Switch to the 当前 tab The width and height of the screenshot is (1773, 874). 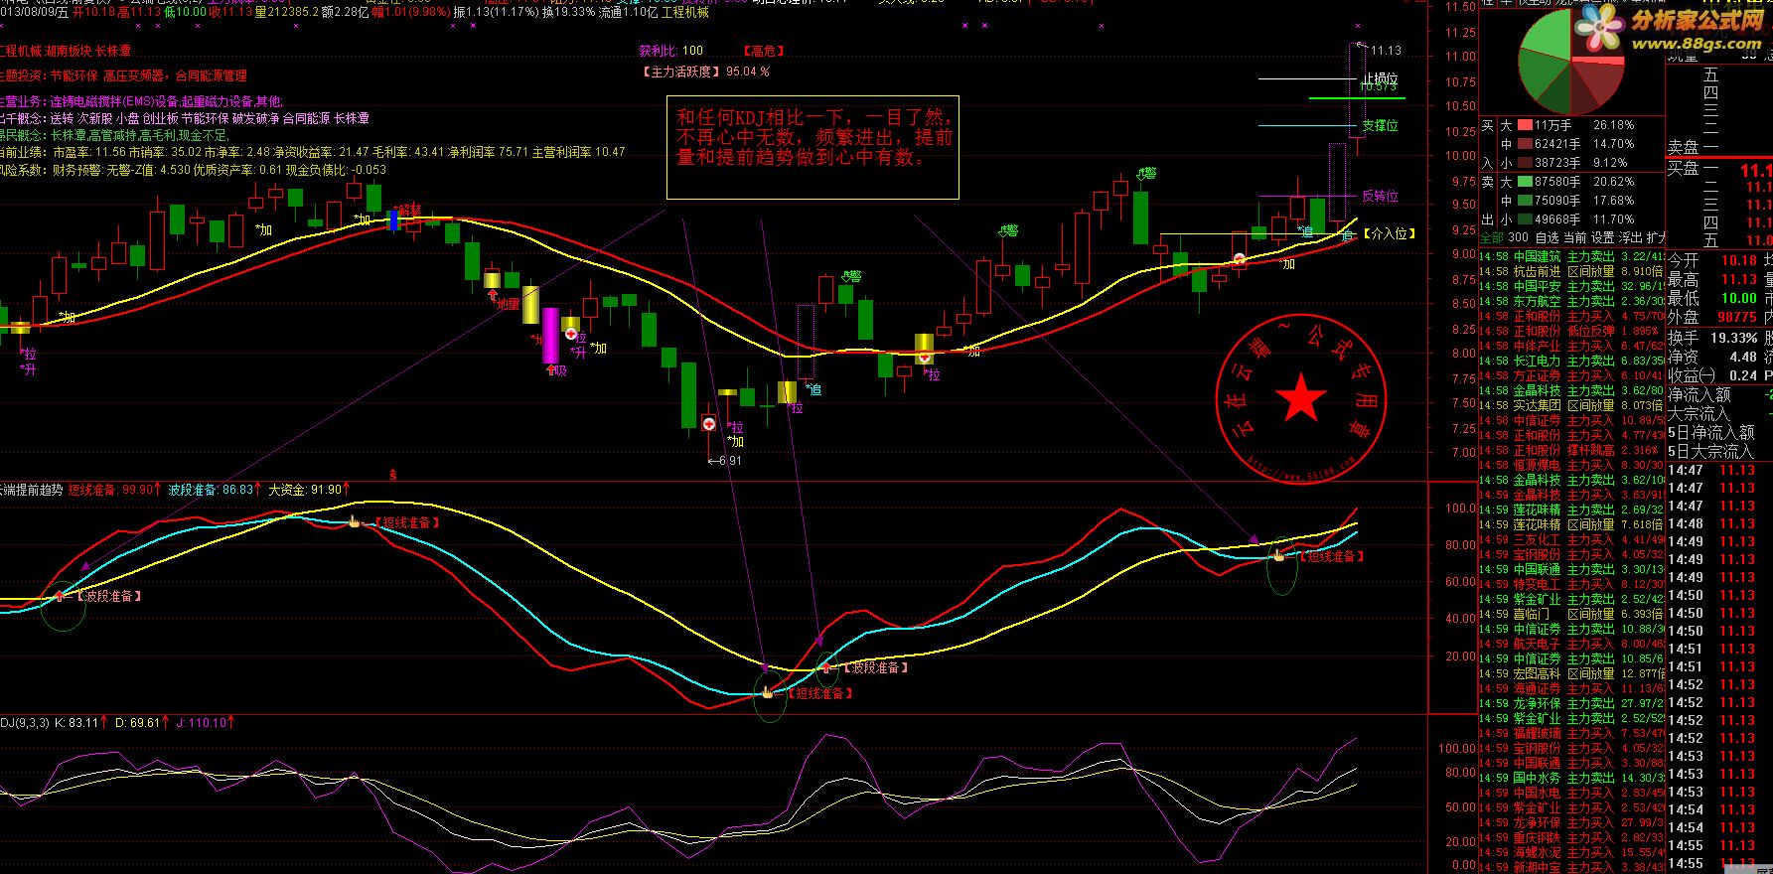tap(1574, 237)
